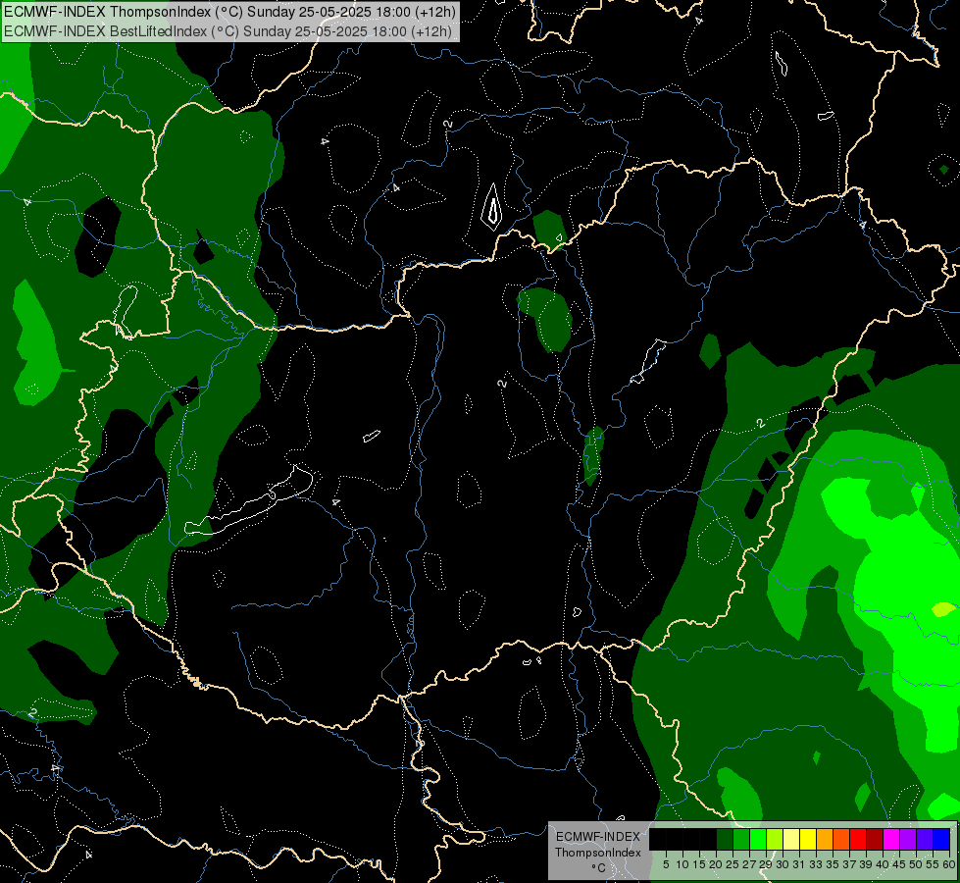Click the bright red 37–39 legend swatch
Image resolution: width=960 pixels, height=883 pixels.
click(858, 839)
